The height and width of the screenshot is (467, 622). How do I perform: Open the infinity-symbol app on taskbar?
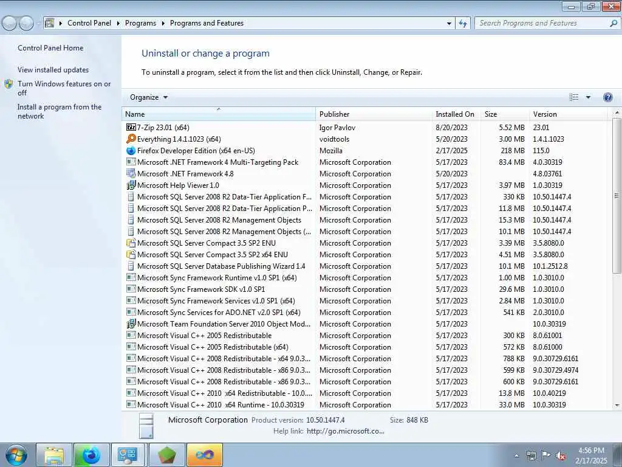[205, 455]
